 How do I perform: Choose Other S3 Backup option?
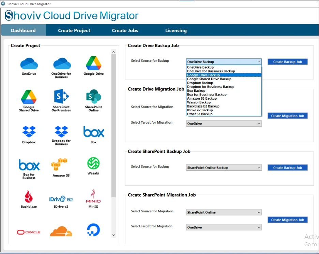click(224, 114)
